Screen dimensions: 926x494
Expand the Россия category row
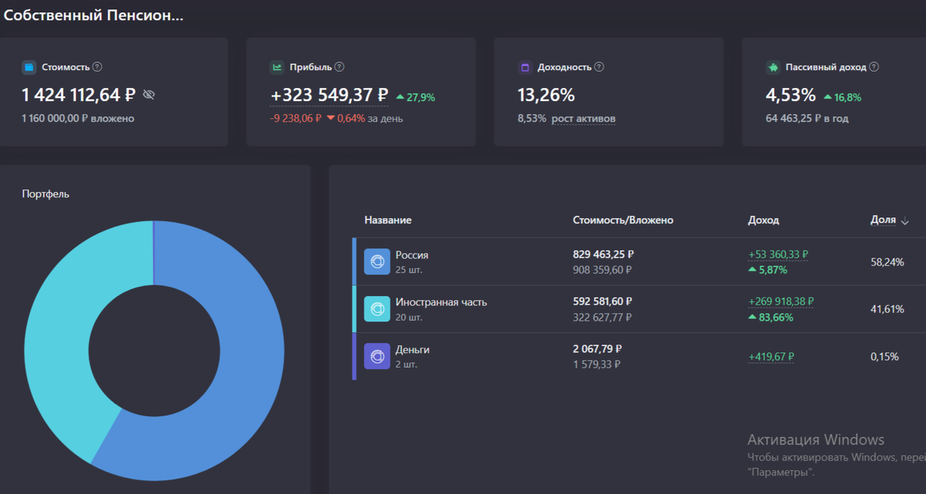639,262
